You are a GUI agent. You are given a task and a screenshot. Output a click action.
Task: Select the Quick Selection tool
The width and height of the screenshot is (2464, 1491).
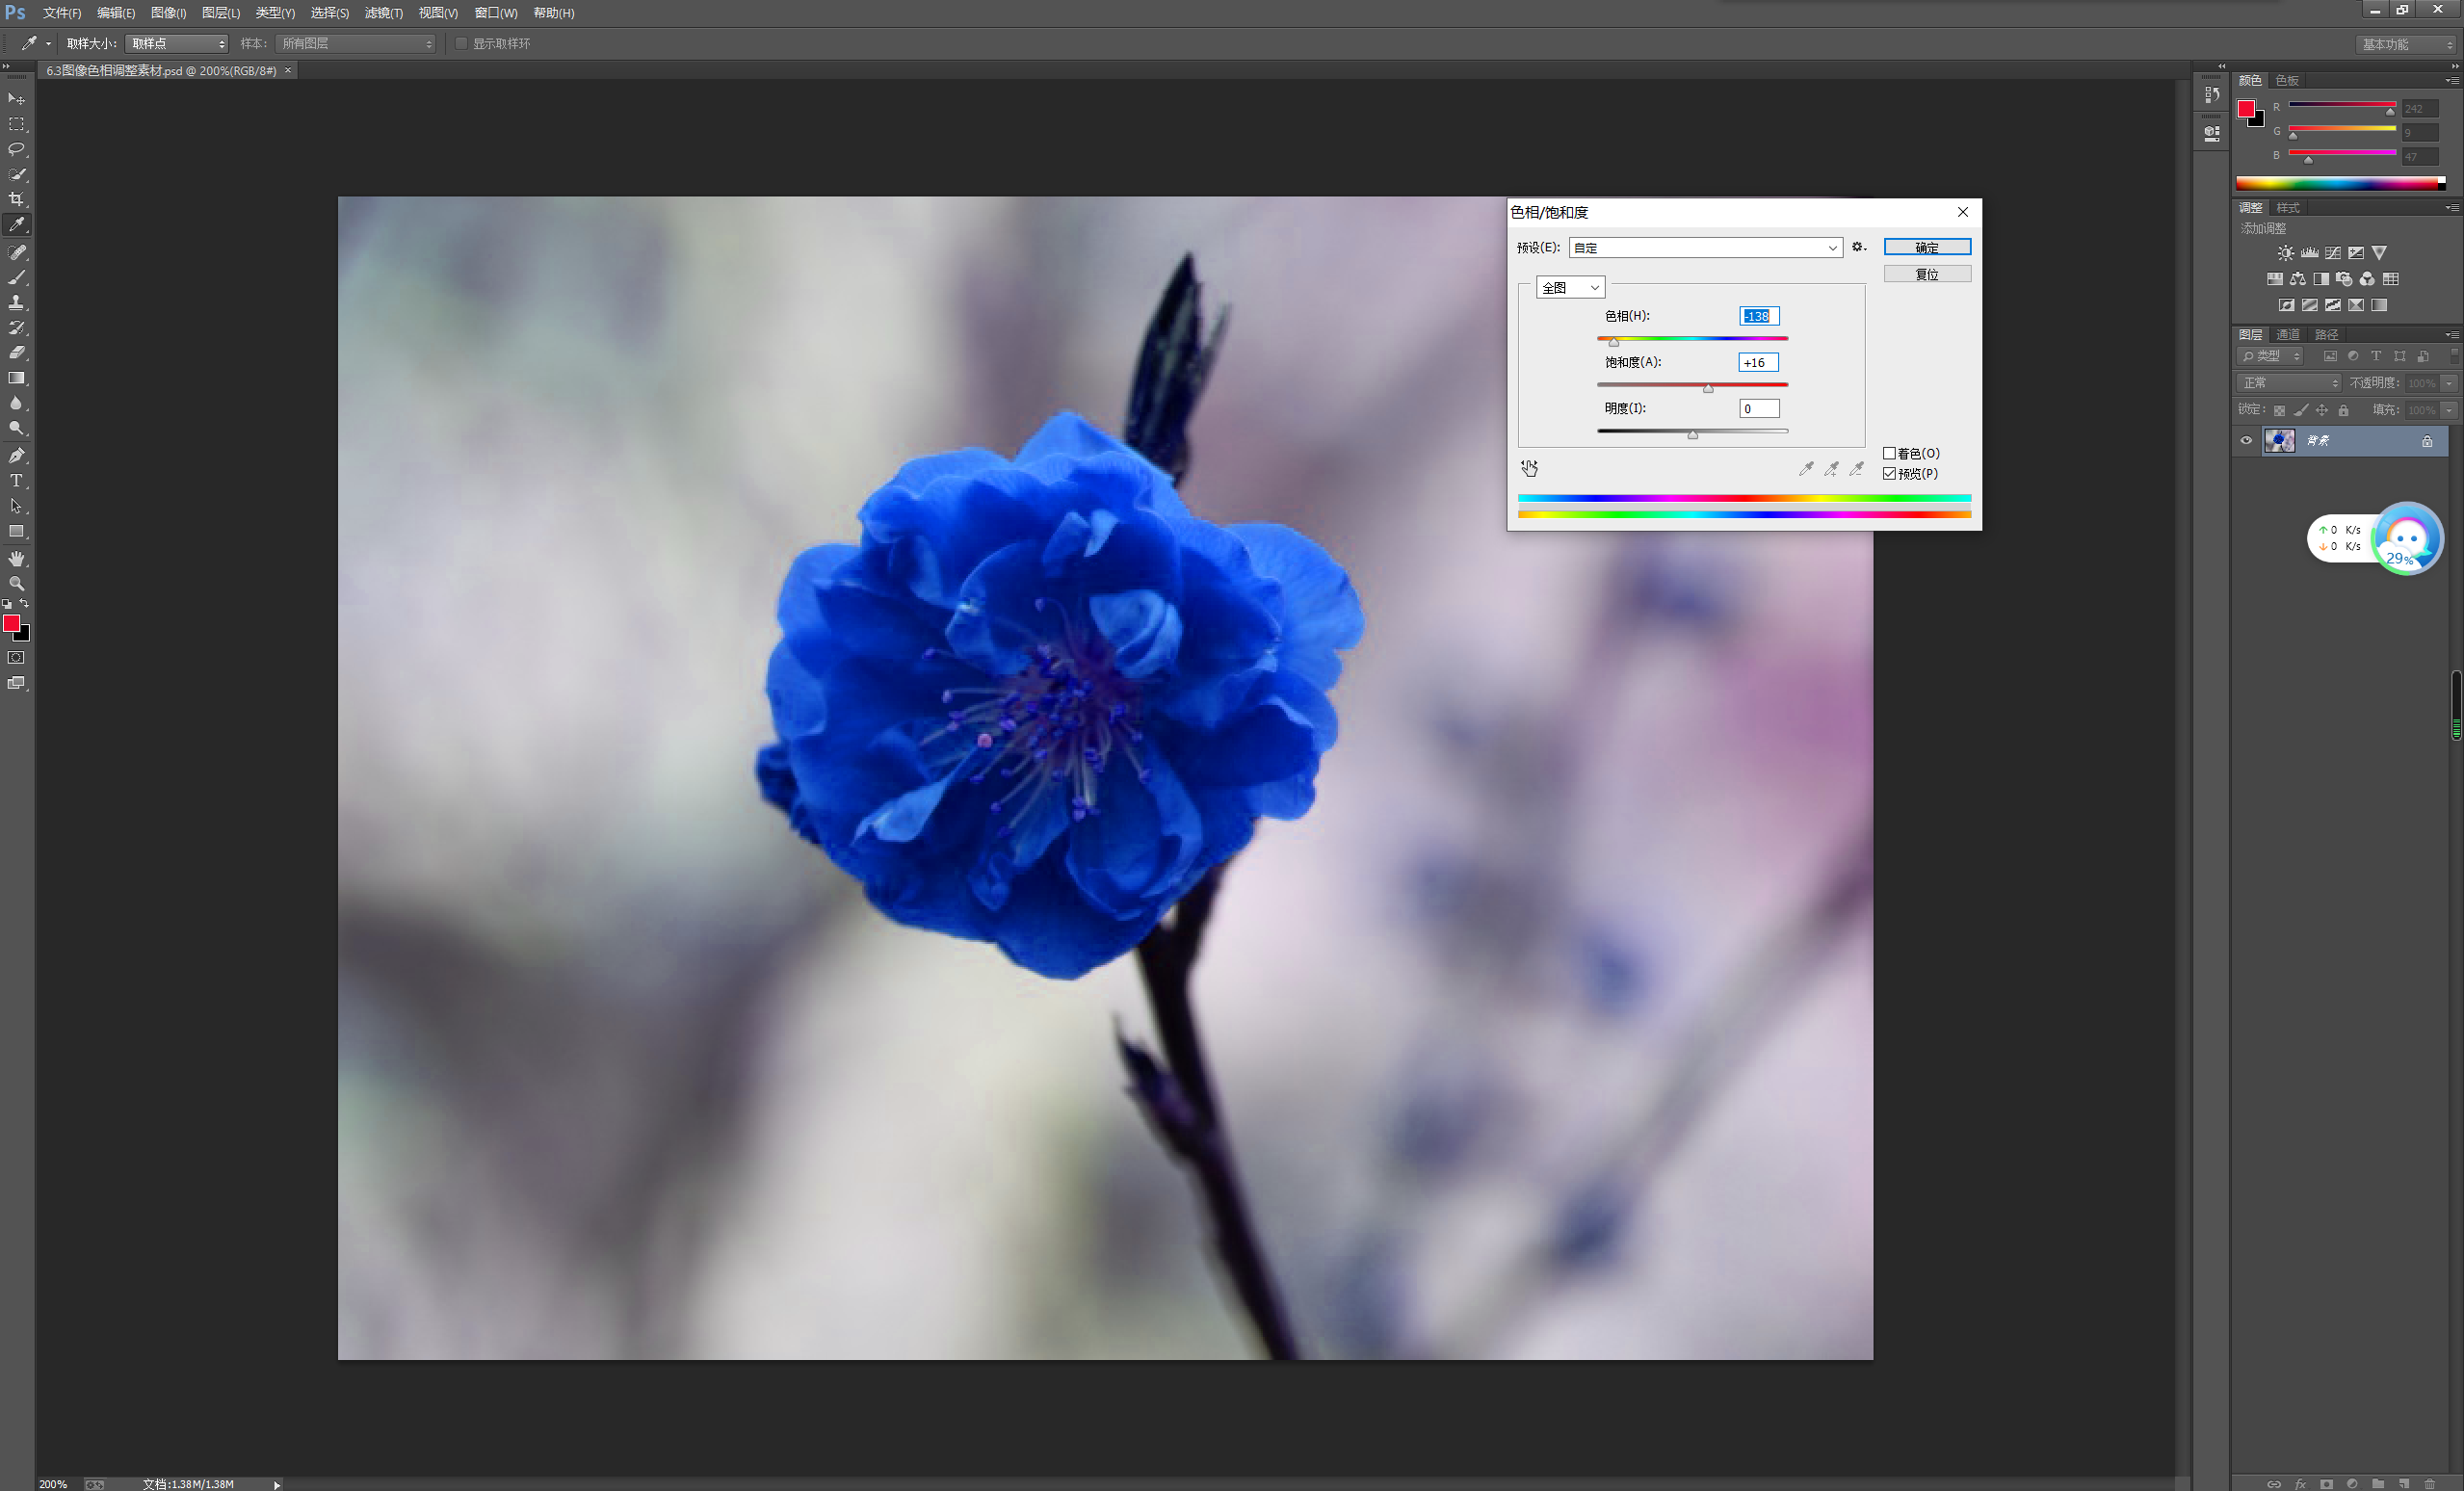click(17, 174)
